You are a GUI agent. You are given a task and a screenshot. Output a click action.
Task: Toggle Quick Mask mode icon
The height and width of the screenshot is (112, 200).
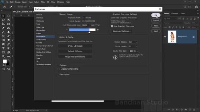(3, 69)
